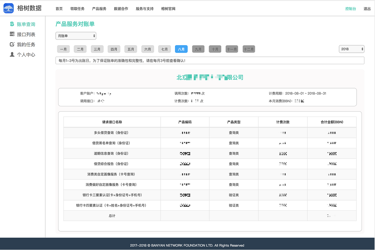375x250 pixels.
Task: Click the bitcoin icon beside 账单查询
Action: pos(12,24)
